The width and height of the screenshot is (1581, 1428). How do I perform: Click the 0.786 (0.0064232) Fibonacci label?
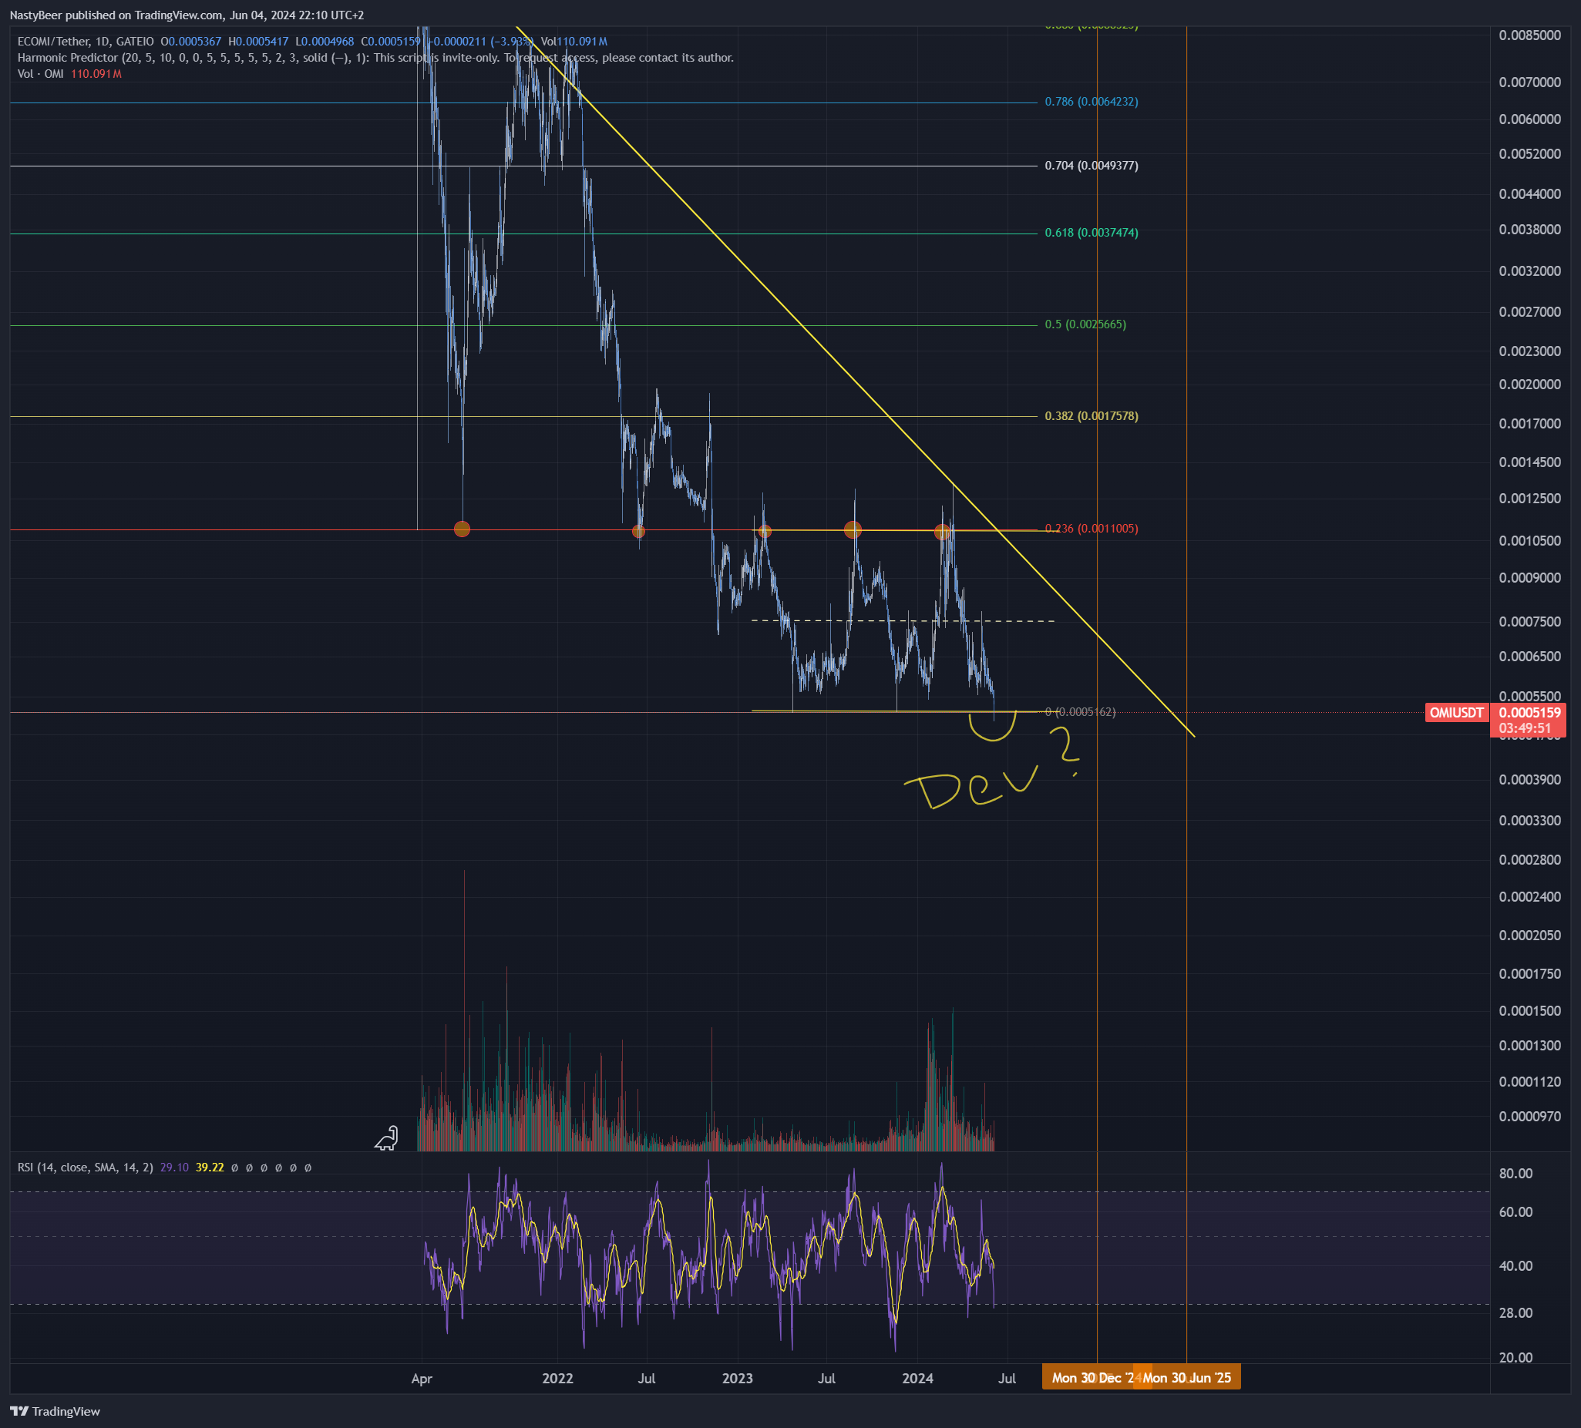pos(1091,102)
